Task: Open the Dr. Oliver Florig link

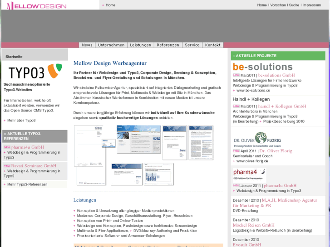Action: (x=276, y=151)
